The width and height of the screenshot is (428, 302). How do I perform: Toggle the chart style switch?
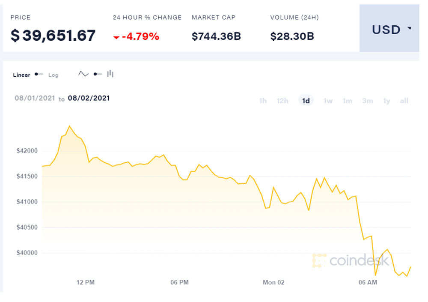point(96,74)
